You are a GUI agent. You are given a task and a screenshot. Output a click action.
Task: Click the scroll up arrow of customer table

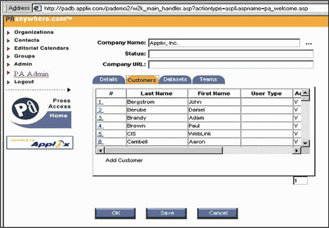click(x=305, y=93)
